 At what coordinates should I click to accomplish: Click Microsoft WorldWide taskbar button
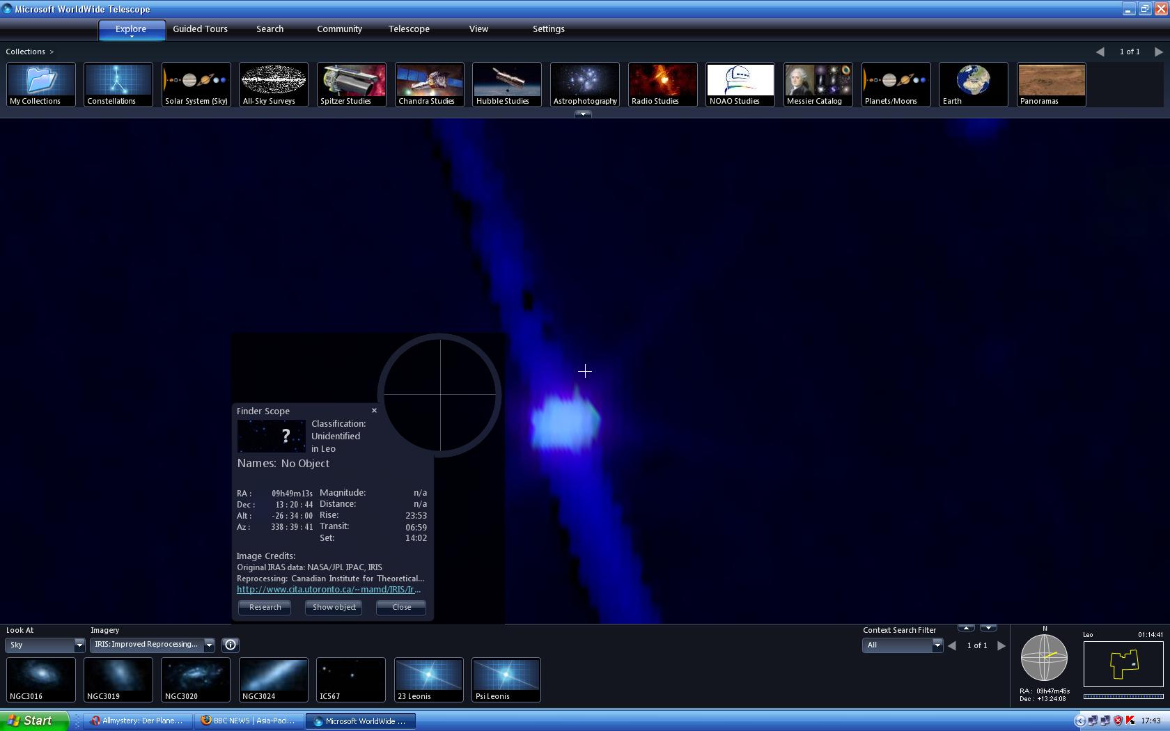pos(361,721)
